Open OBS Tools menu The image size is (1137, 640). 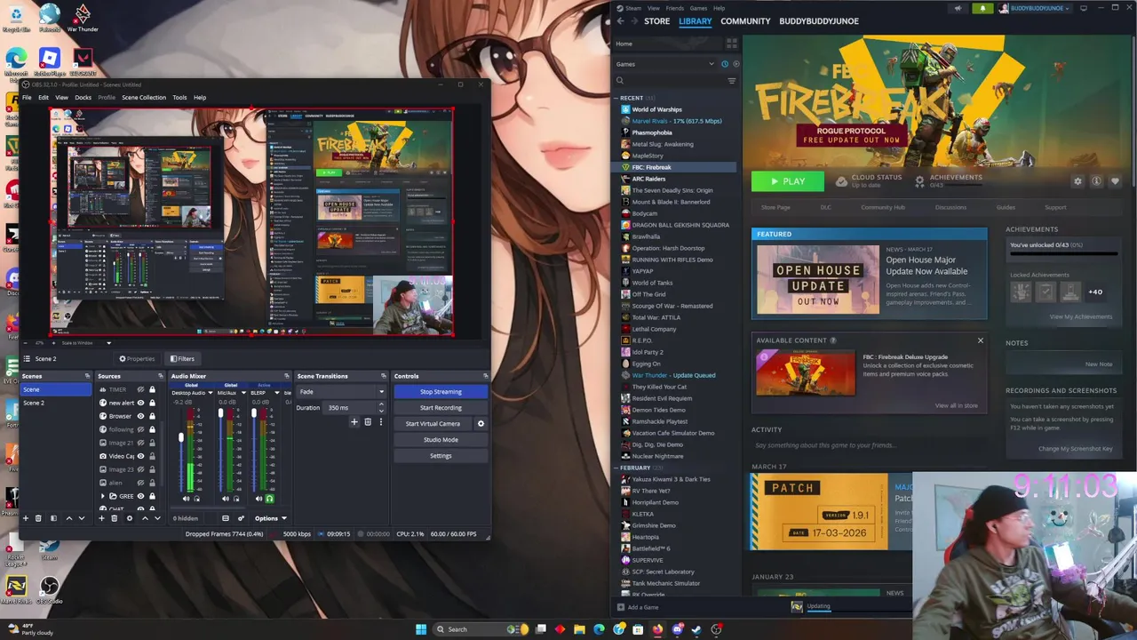point(179,98)
